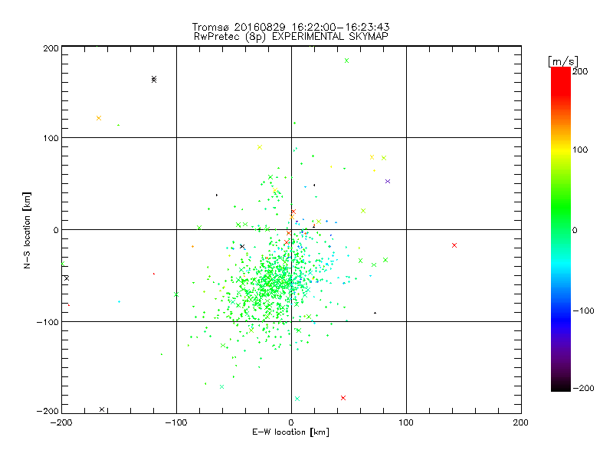Click the colorbar tick label '0'
The image size is (613, 460).
[x=575, y=231]
